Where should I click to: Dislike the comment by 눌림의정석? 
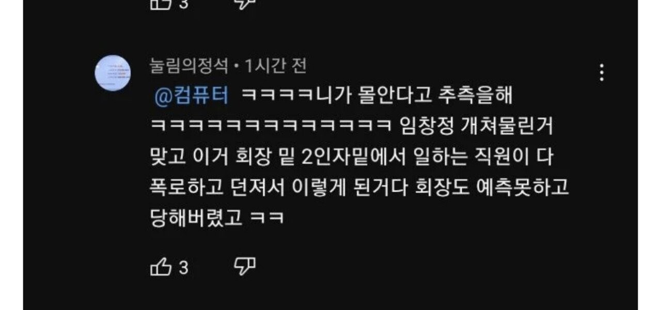(245, 267)
